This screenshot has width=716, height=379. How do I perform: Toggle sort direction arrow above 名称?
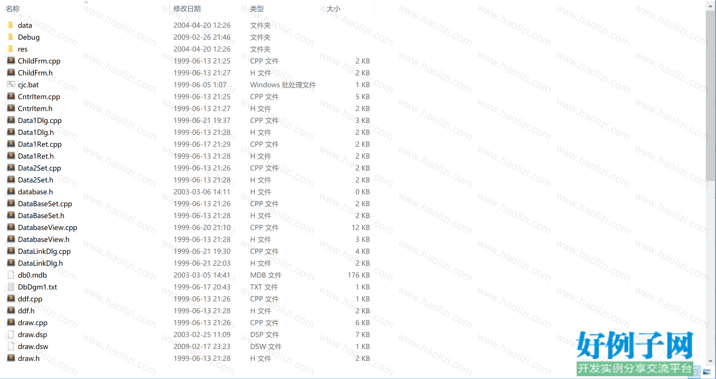click(x=86, y=2)
